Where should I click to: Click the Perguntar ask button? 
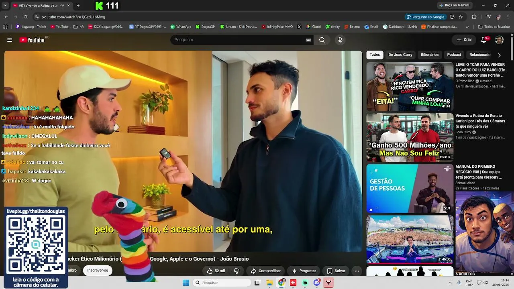coord(304,271)
